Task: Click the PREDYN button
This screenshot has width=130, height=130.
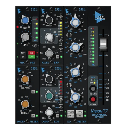Action: [x=71, y=112]
